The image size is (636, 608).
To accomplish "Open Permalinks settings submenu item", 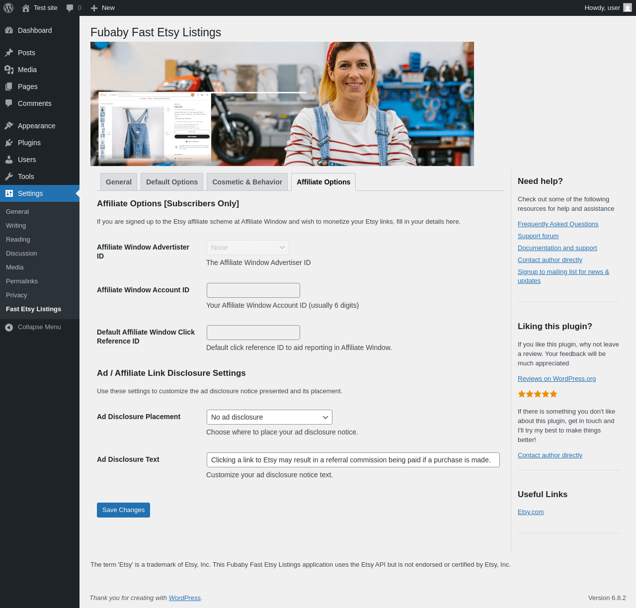I will tap(22, 281).
